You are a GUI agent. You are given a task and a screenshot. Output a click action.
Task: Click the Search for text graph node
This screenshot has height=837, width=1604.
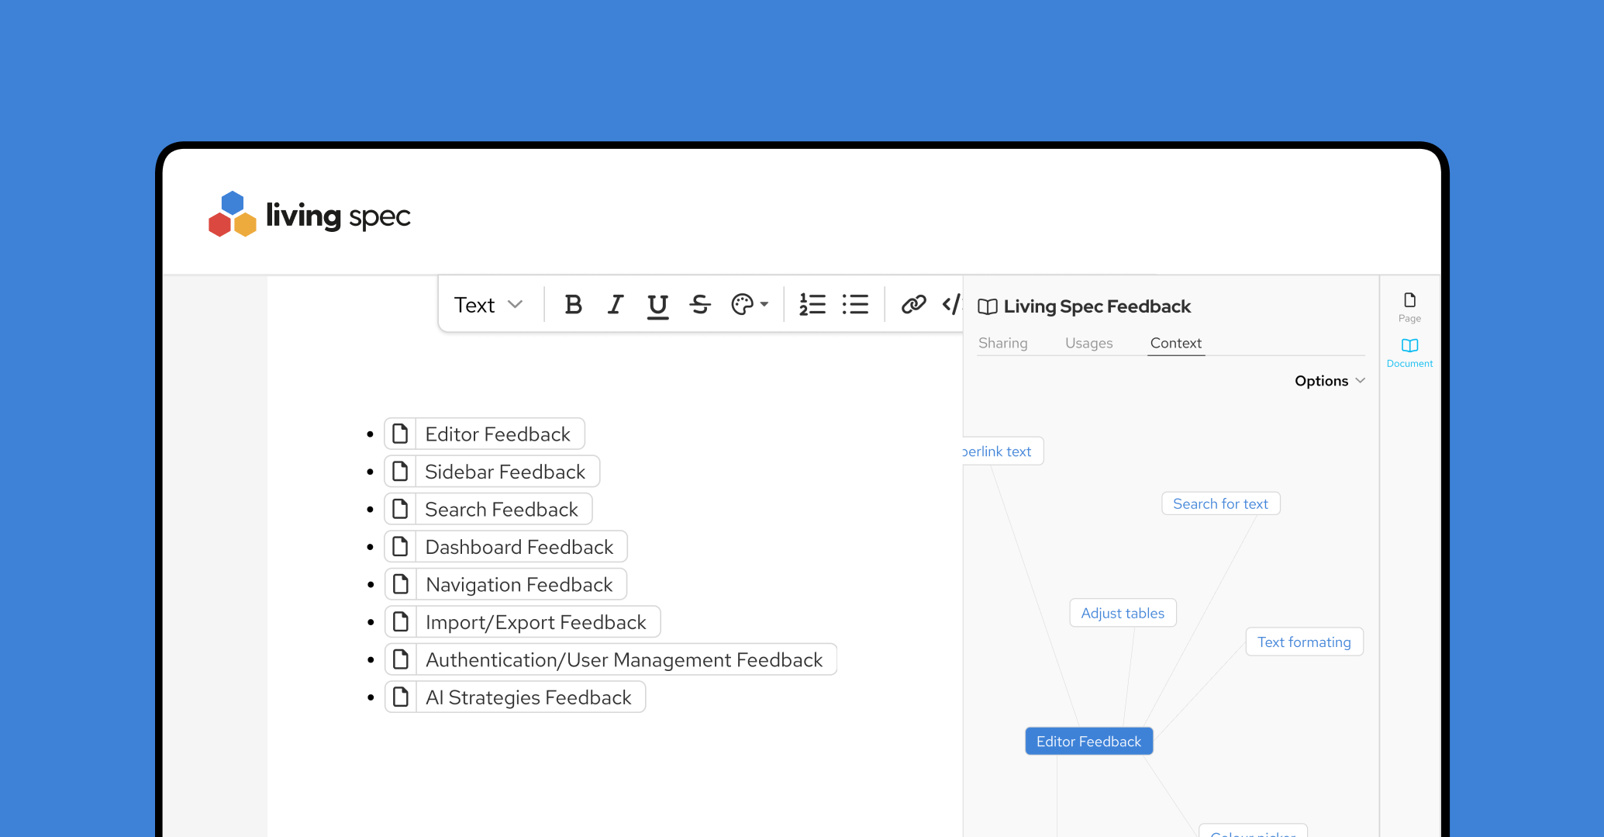1220,503
